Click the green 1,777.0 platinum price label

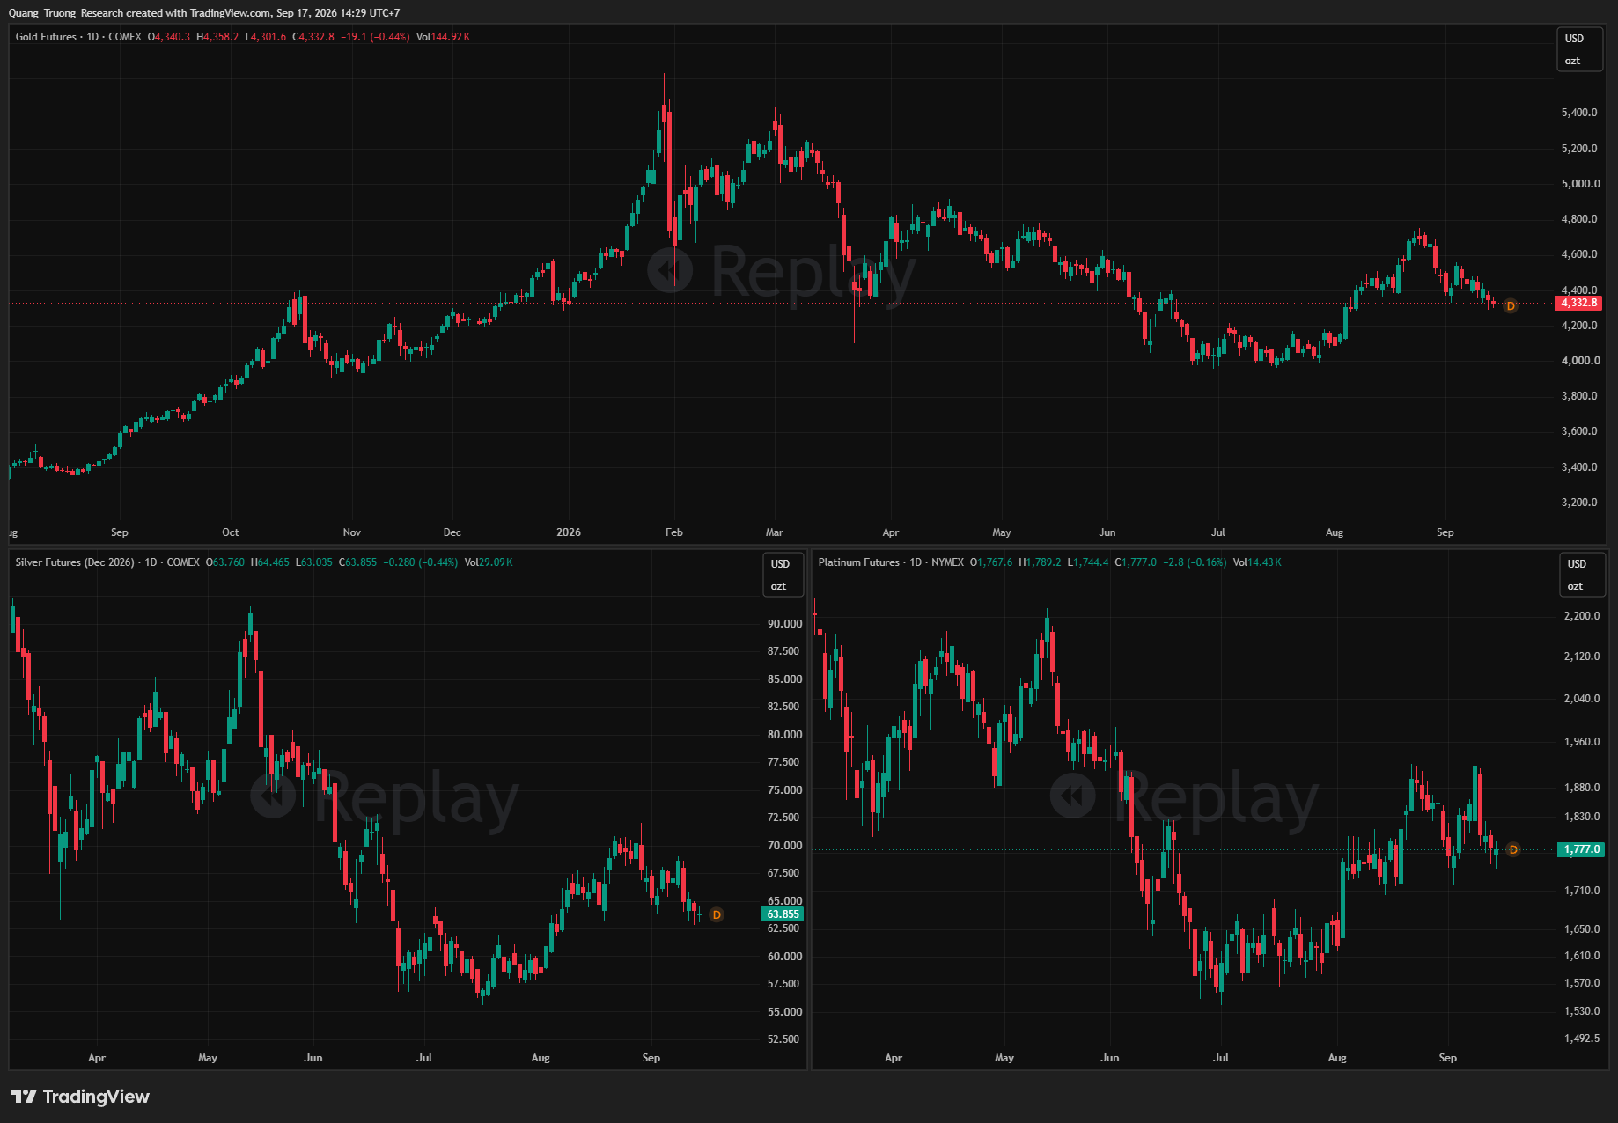1582,849
